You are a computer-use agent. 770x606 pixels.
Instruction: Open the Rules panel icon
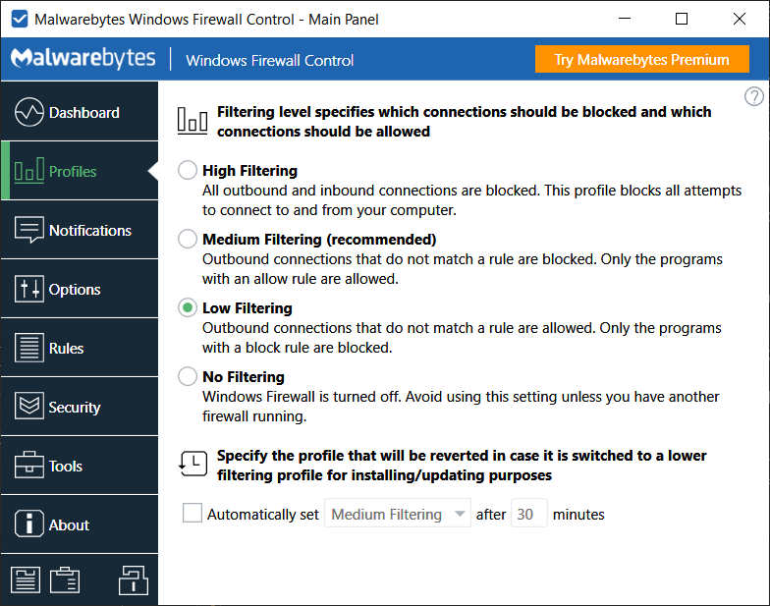(29, 348)
